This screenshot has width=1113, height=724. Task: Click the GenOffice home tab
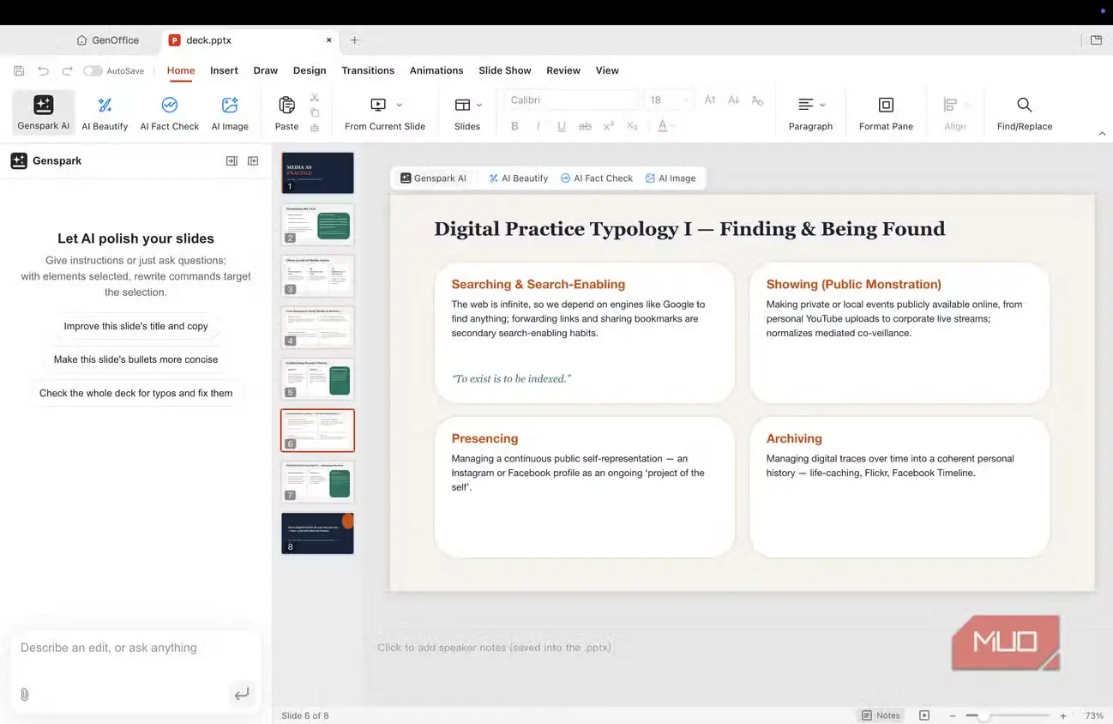pyautogui.click(x=107, y=39)
